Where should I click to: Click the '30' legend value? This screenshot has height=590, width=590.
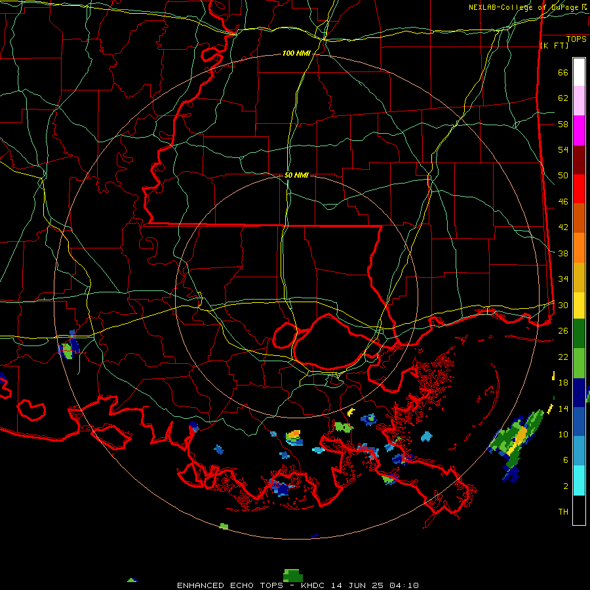coord(563,305)
